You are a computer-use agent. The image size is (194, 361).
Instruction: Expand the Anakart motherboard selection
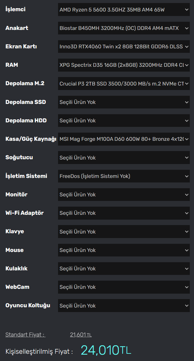point(124,28)
